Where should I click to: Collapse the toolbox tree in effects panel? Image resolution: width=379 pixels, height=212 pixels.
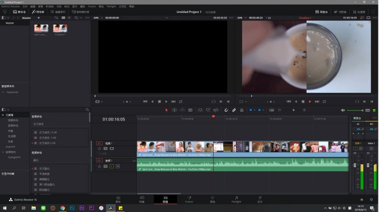click(3, 115)
